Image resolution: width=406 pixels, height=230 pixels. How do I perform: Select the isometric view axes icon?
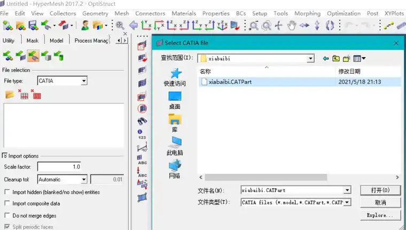coord(222,26)
